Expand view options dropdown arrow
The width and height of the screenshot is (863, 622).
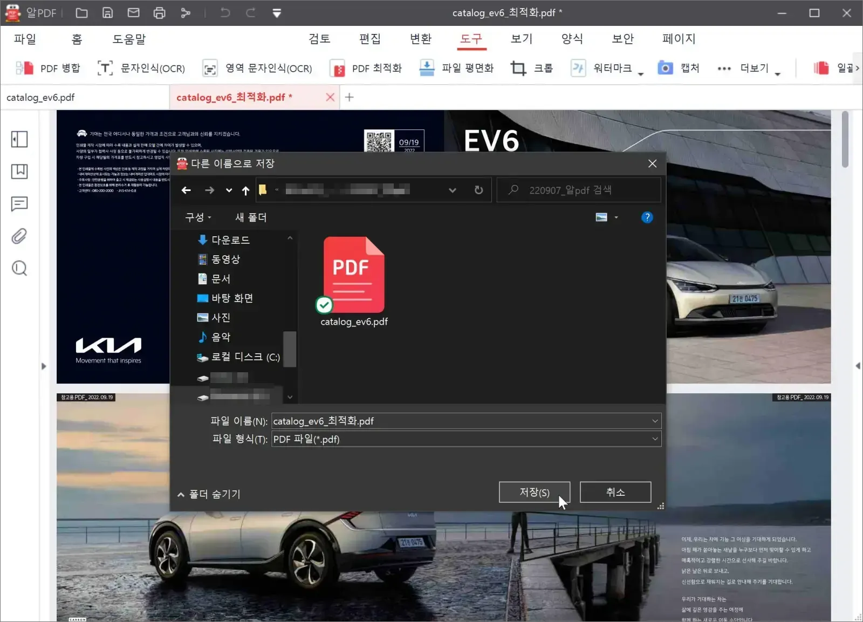(x=616, y=217)
